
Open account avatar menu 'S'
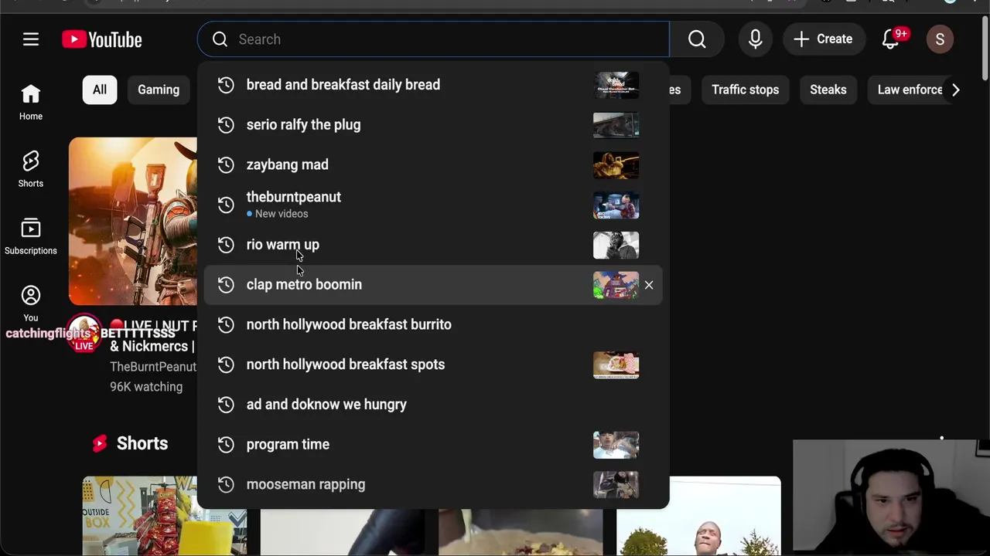940,39
